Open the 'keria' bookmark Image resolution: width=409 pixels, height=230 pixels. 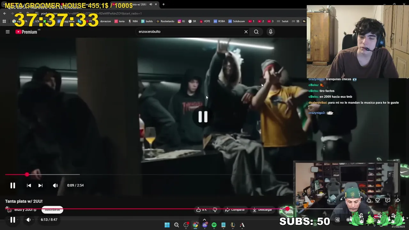tap(120, 21)
